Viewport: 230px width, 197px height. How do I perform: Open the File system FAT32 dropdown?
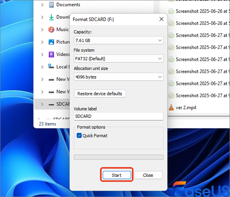(x=118, y=59)
